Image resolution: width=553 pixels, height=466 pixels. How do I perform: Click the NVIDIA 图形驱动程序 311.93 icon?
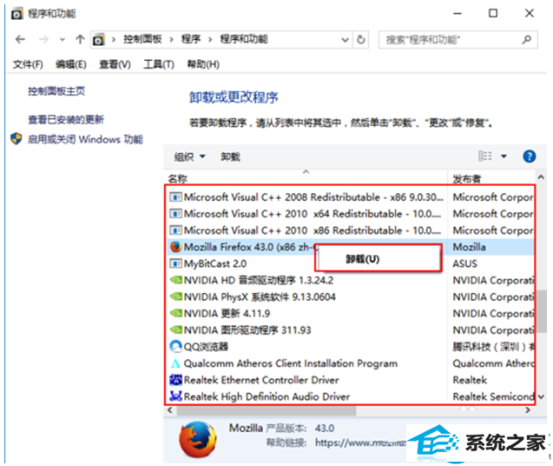(175, 330)
